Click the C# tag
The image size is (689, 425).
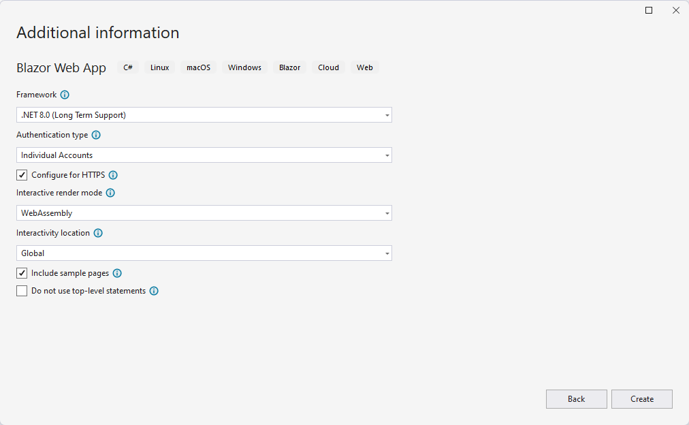click(128, 67)
